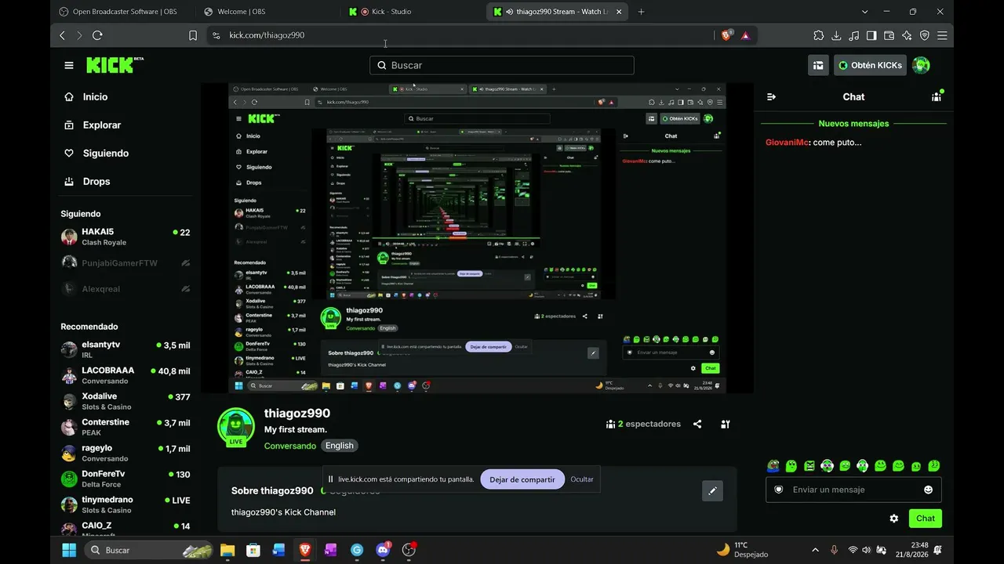Click the English language tag
This screenshot has width=1004, height=564.
pos(340,446)
